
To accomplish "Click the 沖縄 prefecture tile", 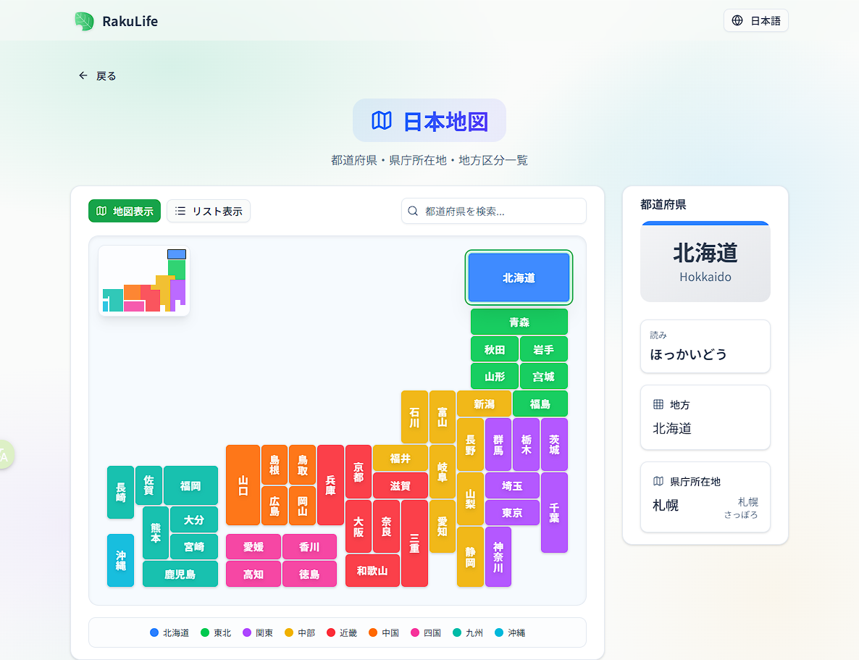I will (x=120, y=559).
